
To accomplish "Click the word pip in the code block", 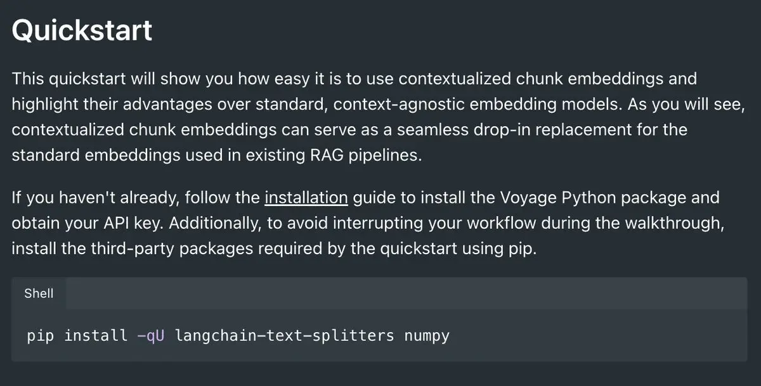I will point(41,336).
